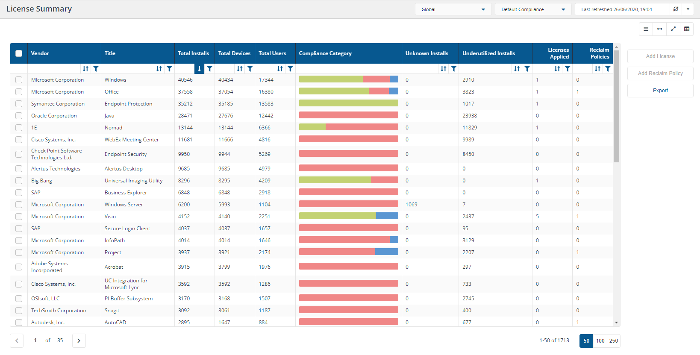Select the WebEx Meeting Center row checkbox

(19, 140)
